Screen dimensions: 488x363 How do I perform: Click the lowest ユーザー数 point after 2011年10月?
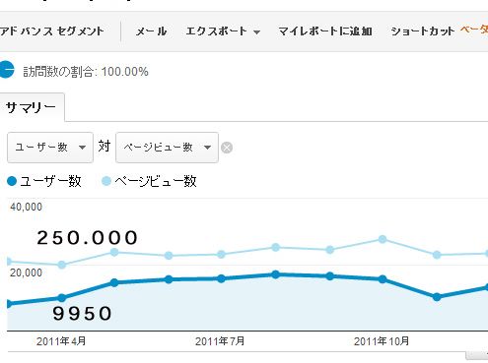(437, 297)
